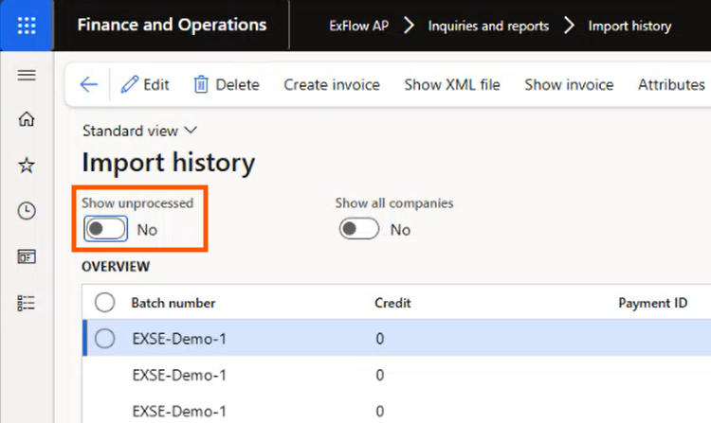Go to Home in sidebar

(x=27, y=119)
